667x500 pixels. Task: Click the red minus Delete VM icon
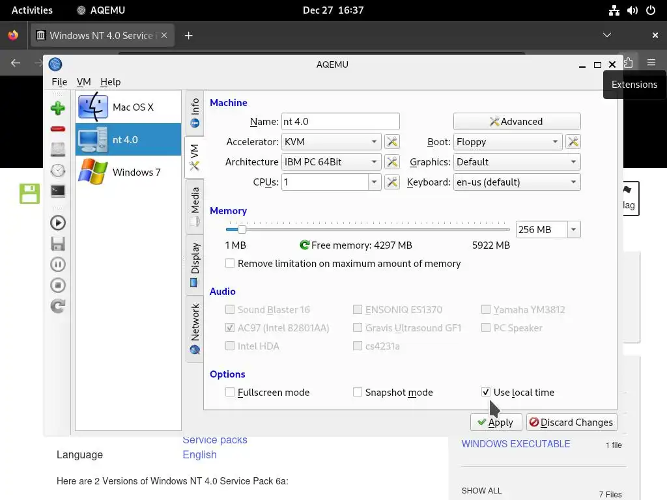pos(58,129)
